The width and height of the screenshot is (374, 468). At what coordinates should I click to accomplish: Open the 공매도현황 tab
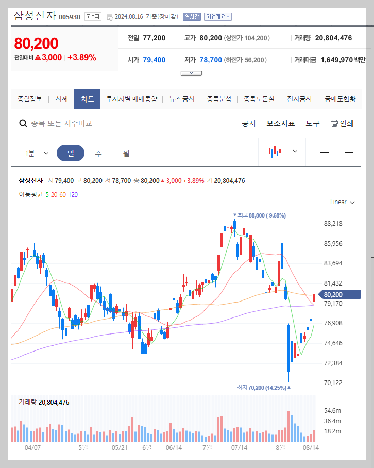point(340,99)
